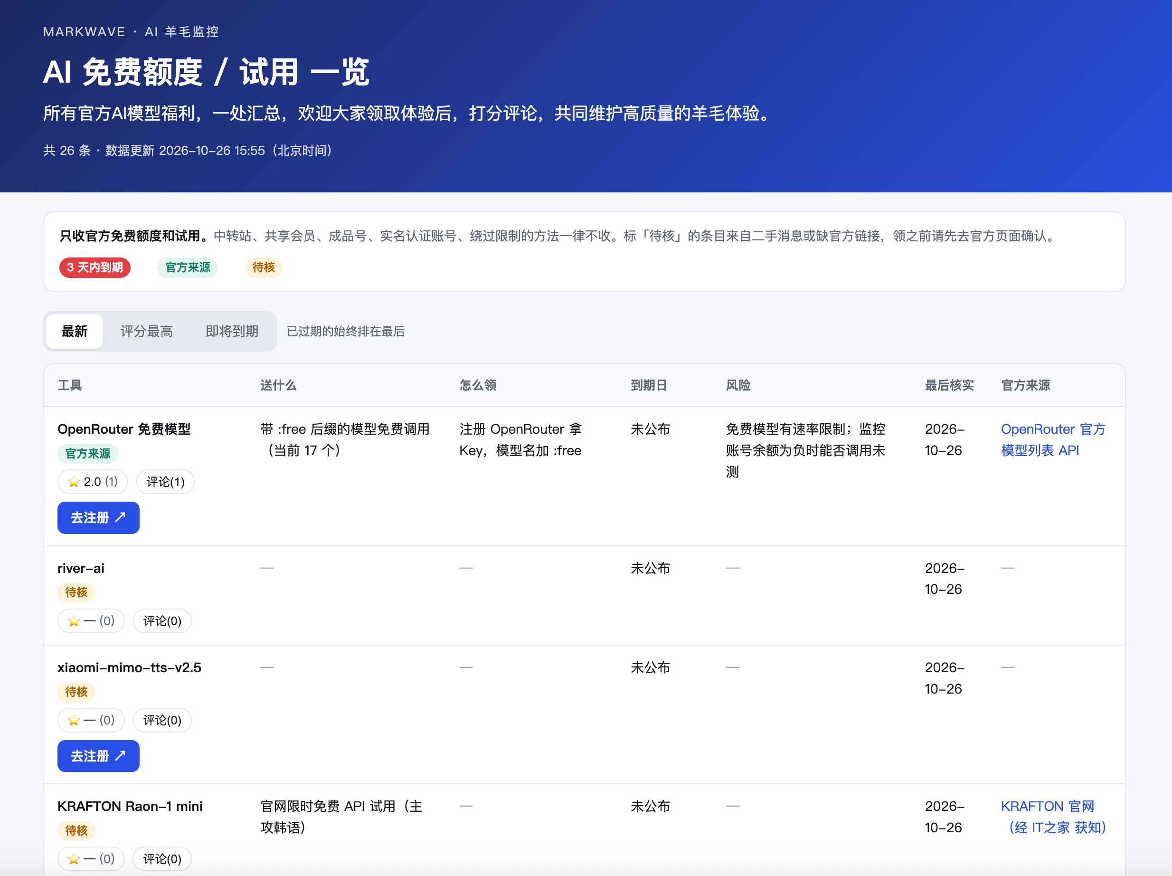Click the 工具 column header
This screenshot has width=1172, height=876.
[69, 385]
